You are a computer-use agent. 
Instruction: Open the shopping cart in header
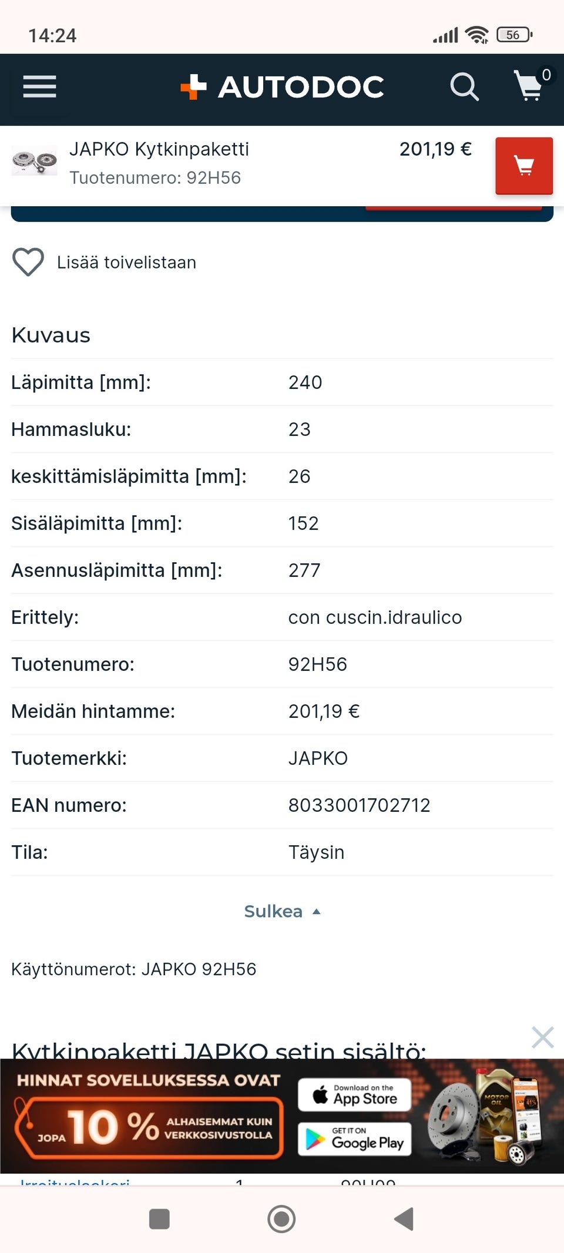tap(529, 86)
